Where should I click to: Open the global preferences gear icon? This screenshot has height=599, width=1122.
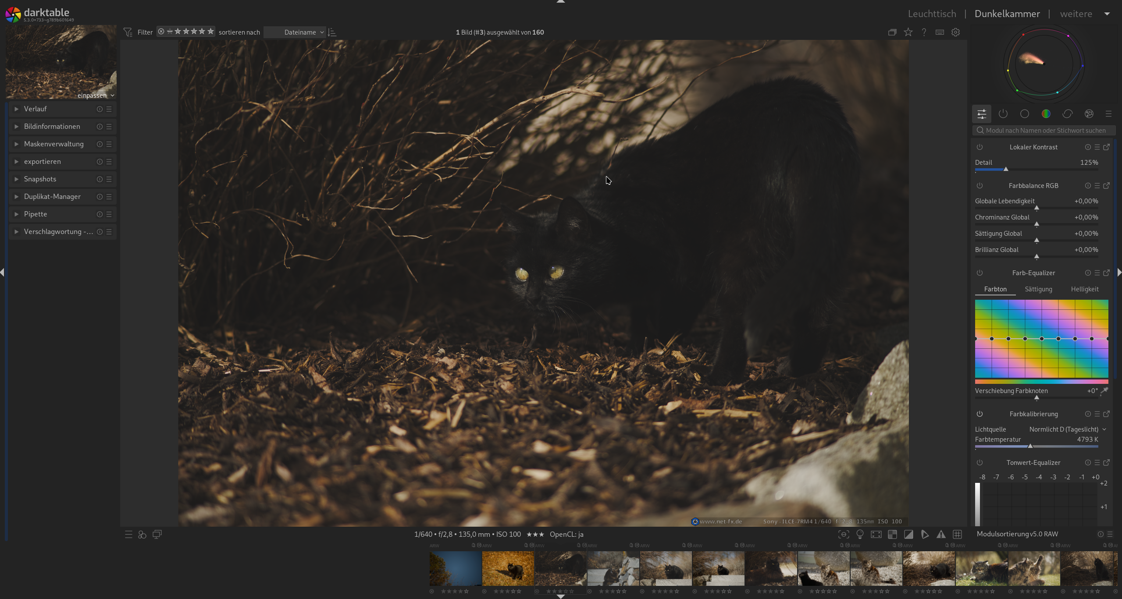tap(955, 32)
